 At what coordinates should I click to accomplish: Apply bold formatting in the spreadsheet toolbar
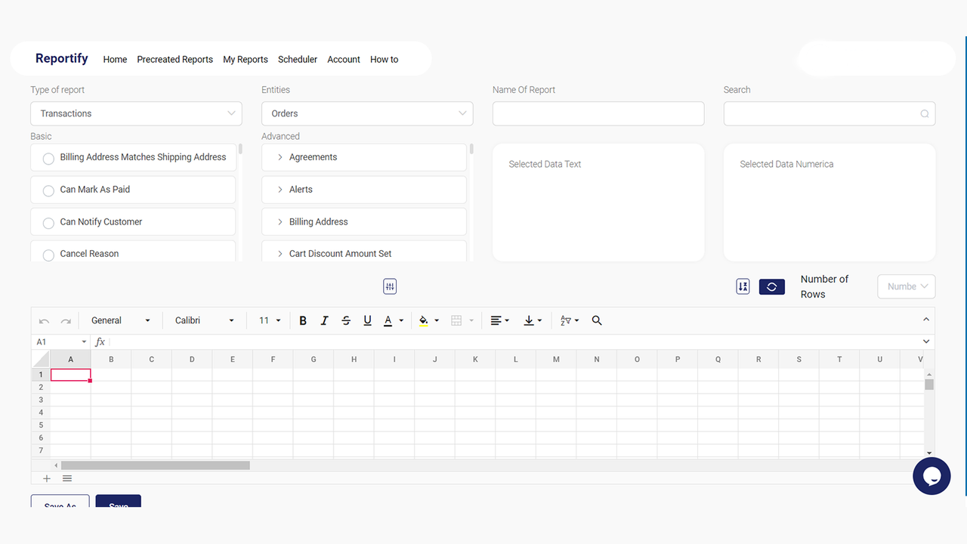point(302,320)
